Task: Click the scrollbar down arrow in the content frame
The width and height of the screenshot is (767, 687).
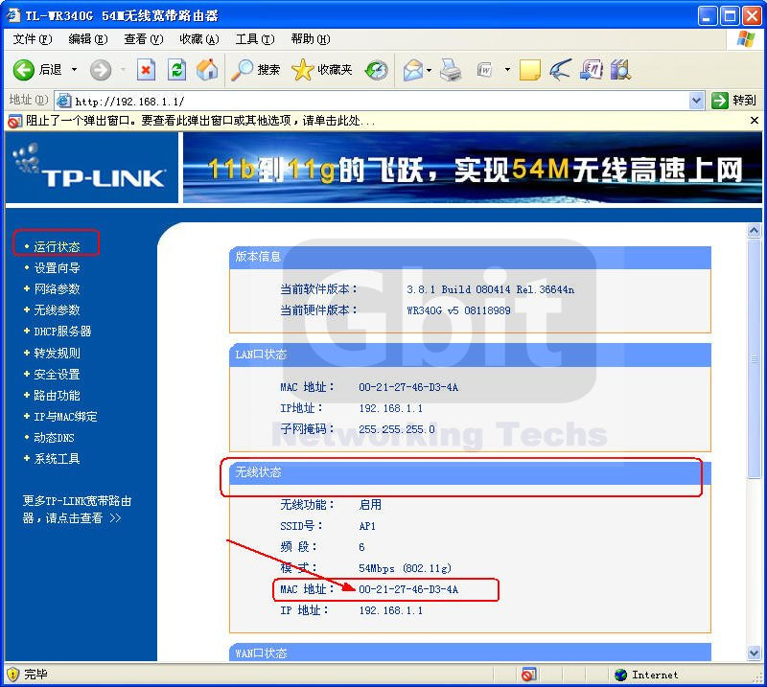Action: 754,653
